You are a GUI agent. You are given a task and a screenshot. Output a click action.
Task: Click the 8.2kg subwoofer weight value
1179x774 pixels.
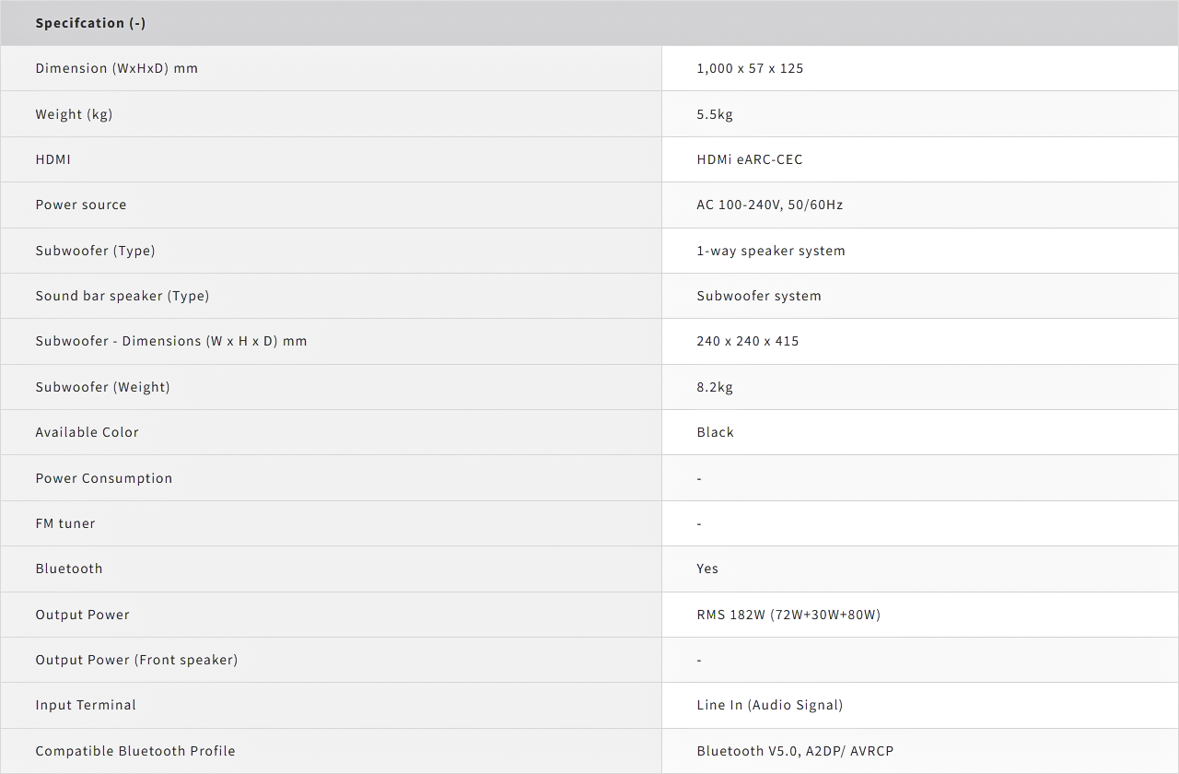tap(715, 387)
